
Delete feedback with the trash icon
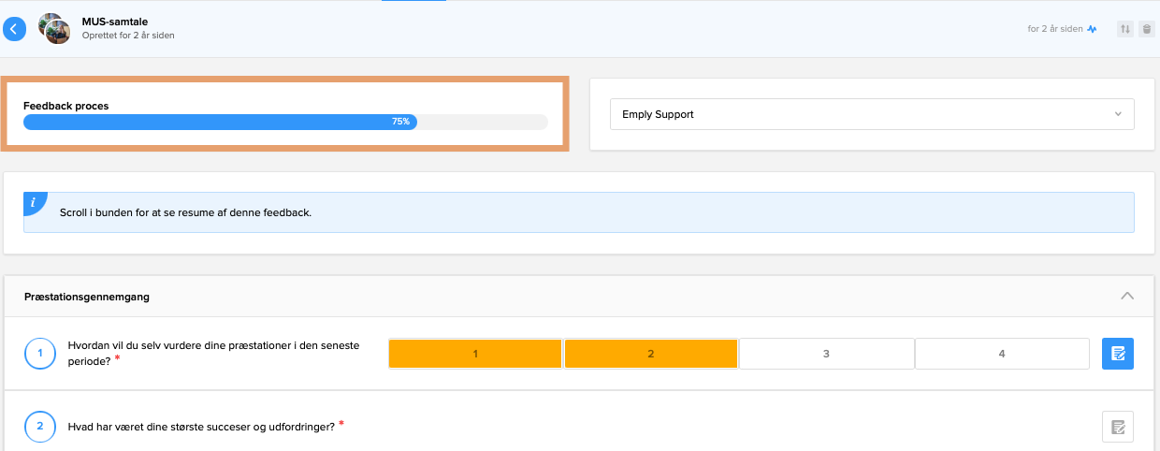pyautogui.click(x=1147, y=29)
